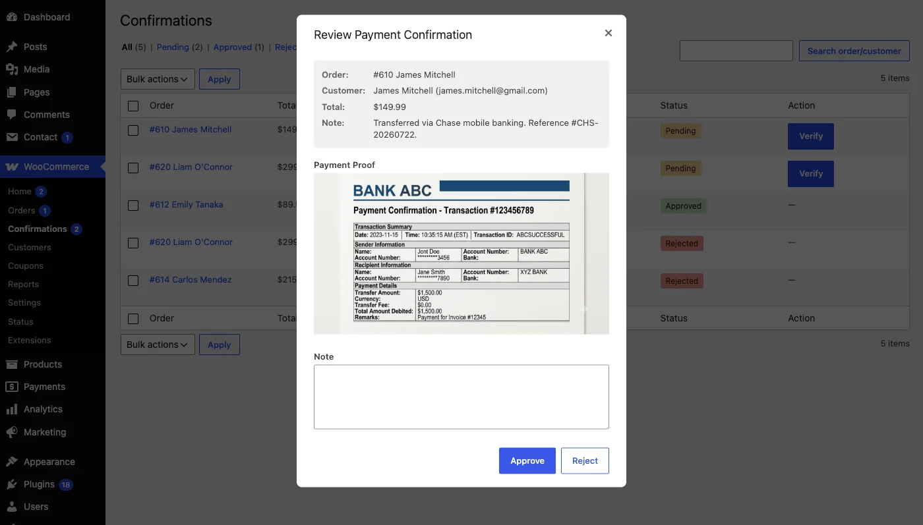This screenshot has height=525, width=923.
Task: Toggle the select-all checkbox in table footer
Action: point(133,319)
